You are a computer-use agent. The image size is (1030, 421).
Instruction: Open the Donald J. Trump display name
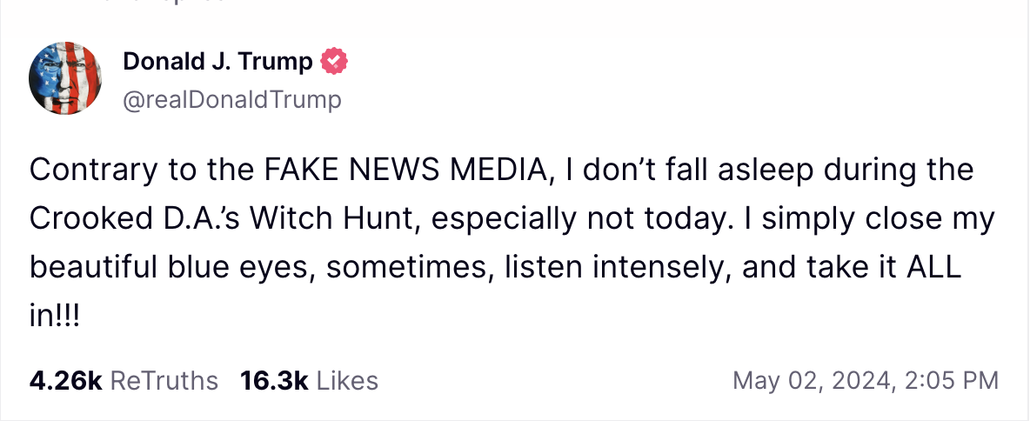point(217,62)
